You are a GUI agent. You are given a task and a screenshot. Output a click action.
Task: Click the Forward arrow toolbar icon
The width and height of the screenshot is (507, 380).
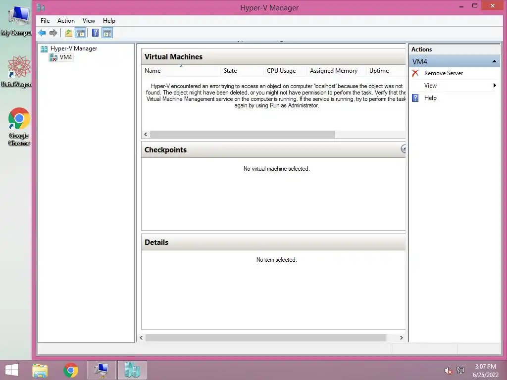pos(53,33)
